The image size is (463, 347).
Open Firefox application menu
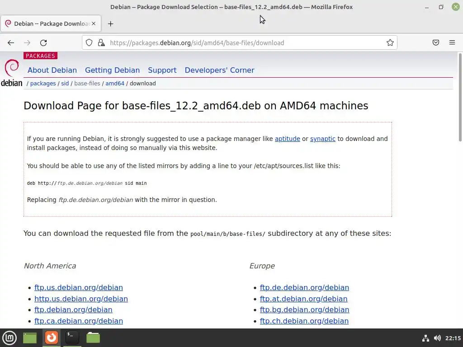(x=452, y=43)
